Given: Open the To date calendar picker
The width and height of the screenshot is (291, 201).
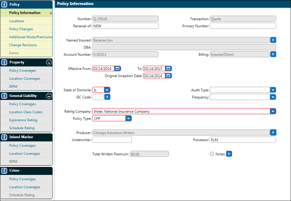Looking at the screenshot, I should pos(168,68).
